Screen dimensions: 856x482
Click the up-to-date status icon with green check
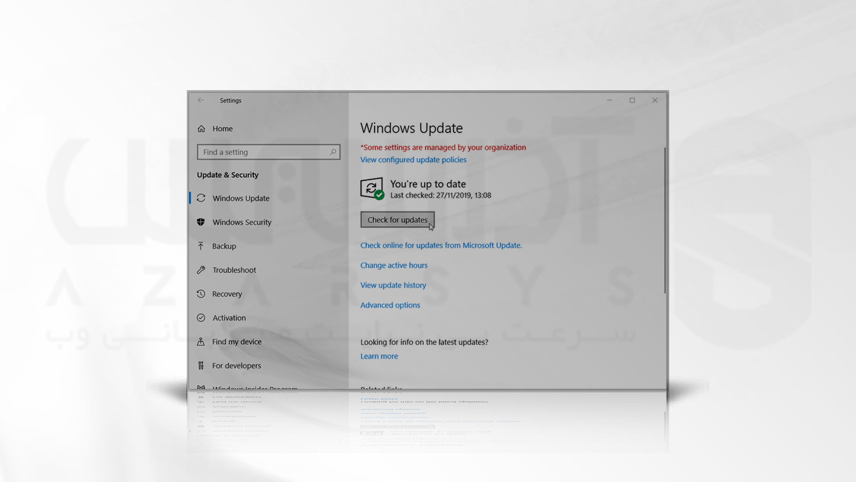point(372,189)
